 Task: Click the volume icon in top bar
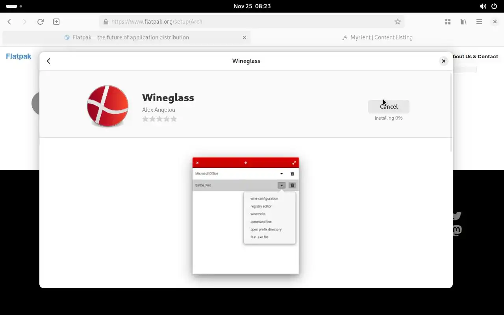483,6
